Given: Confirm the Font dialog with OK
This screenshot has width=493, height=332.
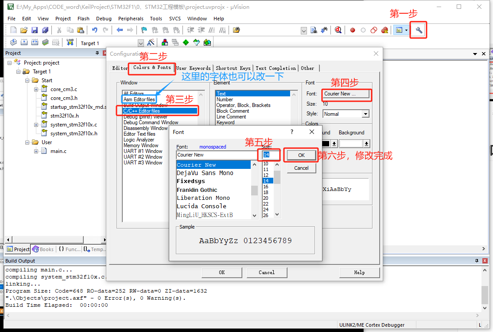Looking at the screenshot, I should pyautogui.click(x=301, y=155).
